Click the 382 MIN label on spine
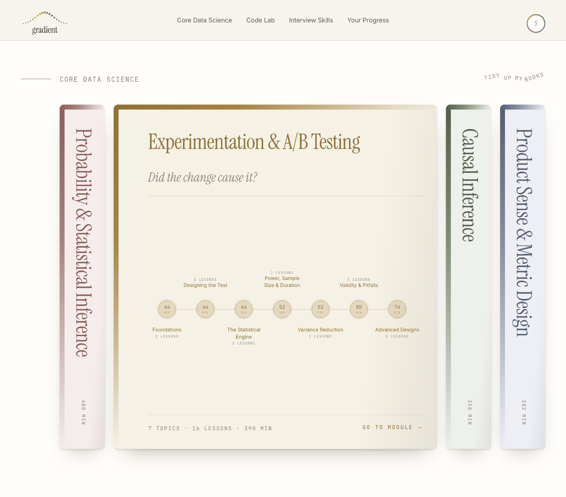The height and width of the screenshot is (497, 566). tap(524, 413)
